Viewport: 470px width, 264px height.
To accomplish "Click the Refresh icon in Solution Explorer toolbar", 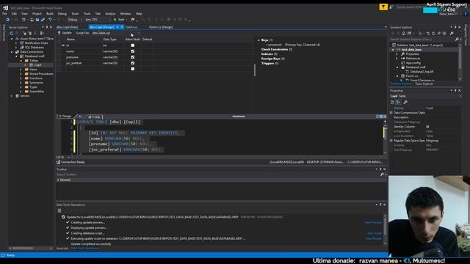I will tap(433, 33).
